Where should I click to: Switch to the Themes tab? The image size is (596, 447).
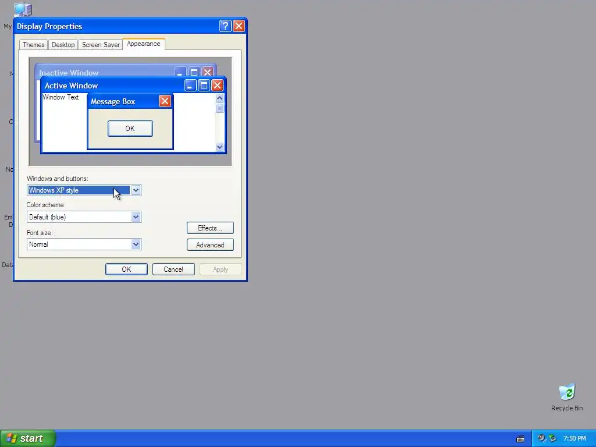click(x=33, y=45)
